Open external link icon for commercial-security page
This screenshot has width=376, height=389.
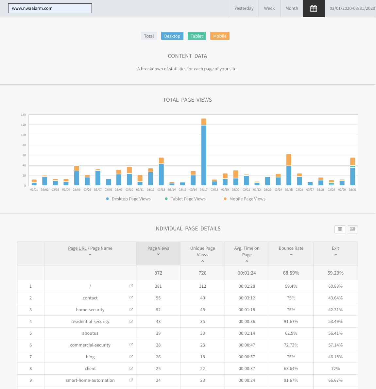pyautogui.click(x=131, y=345)
